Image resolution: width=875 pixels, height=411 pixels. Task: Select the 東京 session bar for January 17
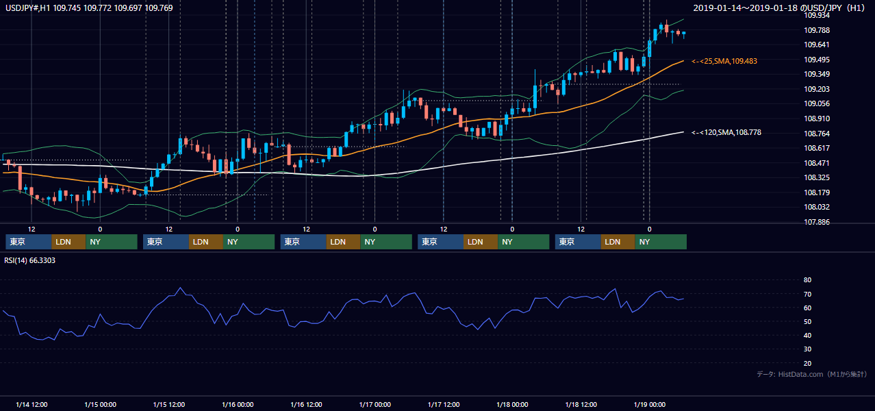click(x=441, y=242)
